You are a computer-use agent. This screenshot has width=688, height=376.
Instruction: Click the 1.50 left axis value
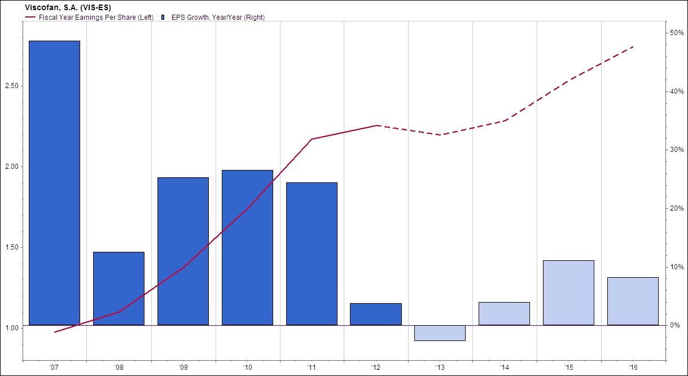click(12, 247)
